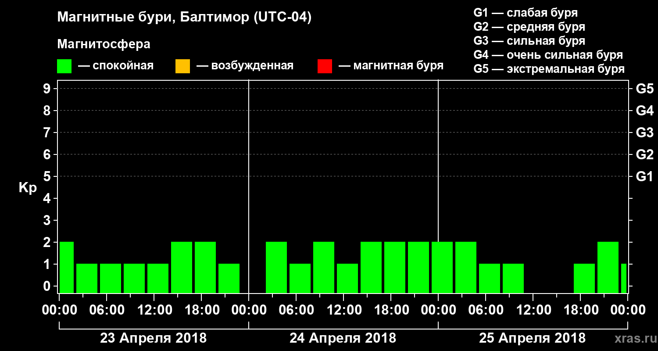Click the '— магнитная буря' legend label
This screenshot has height=351, width=658.
coord(391,66)
